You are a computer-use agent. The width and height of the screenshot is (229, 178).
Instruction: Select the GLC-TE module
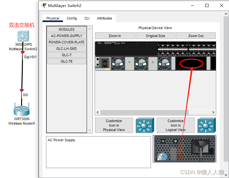pos(67,61)
